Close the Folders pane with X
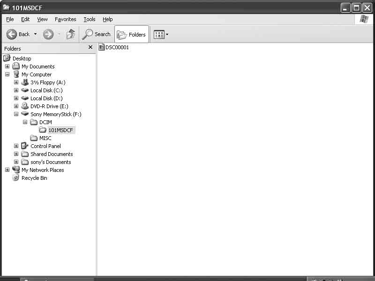The height and width of the screenshot is (281, 375). 90,47
